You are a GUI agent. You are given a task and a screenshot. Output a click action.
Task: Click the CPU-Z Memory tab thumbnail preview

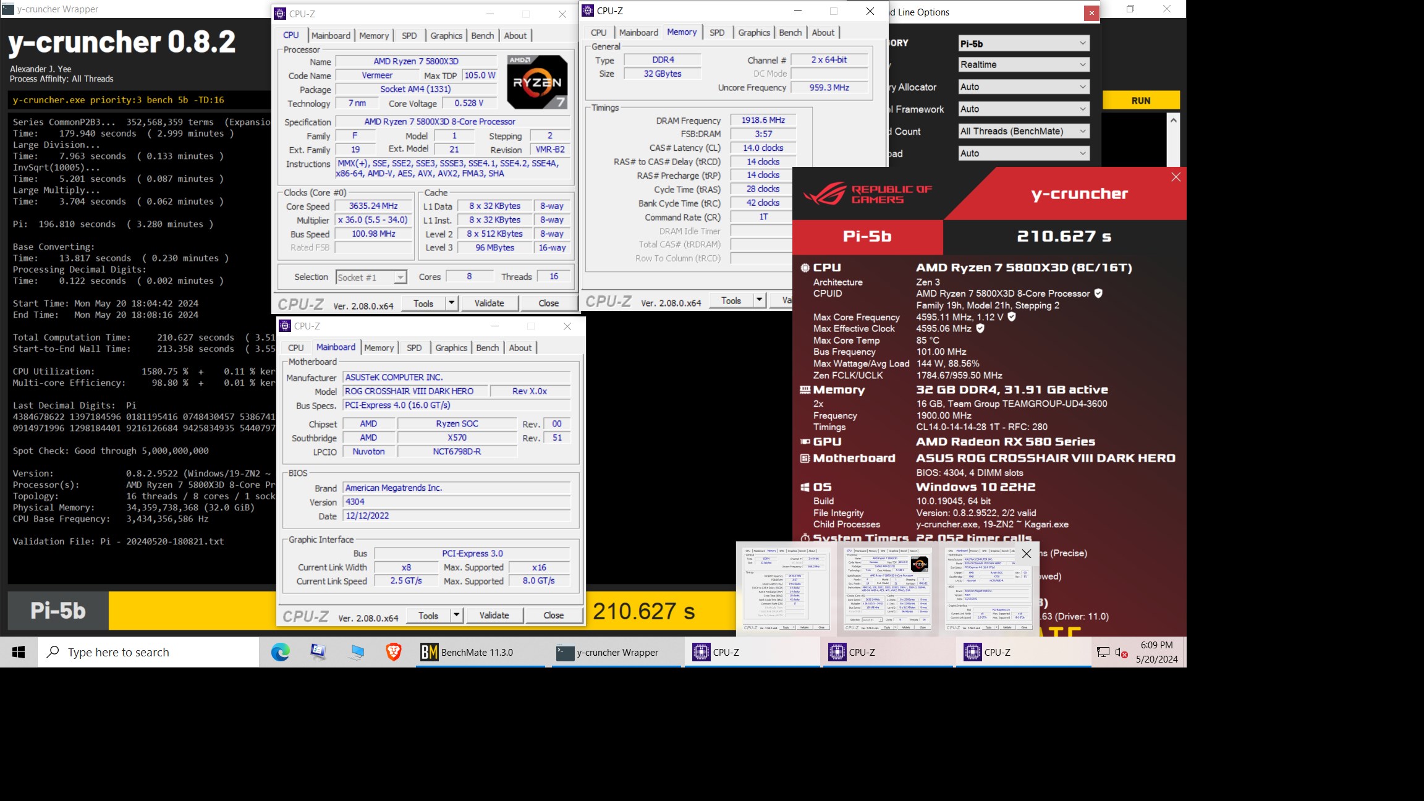click(786, 588)
